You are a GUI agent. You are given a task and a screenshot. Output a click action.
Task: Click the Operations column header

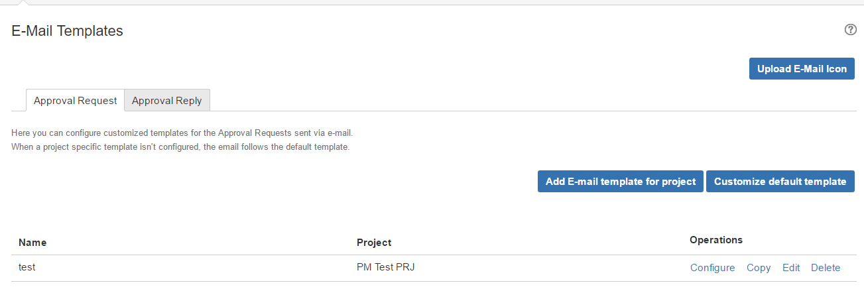point(716,240)
